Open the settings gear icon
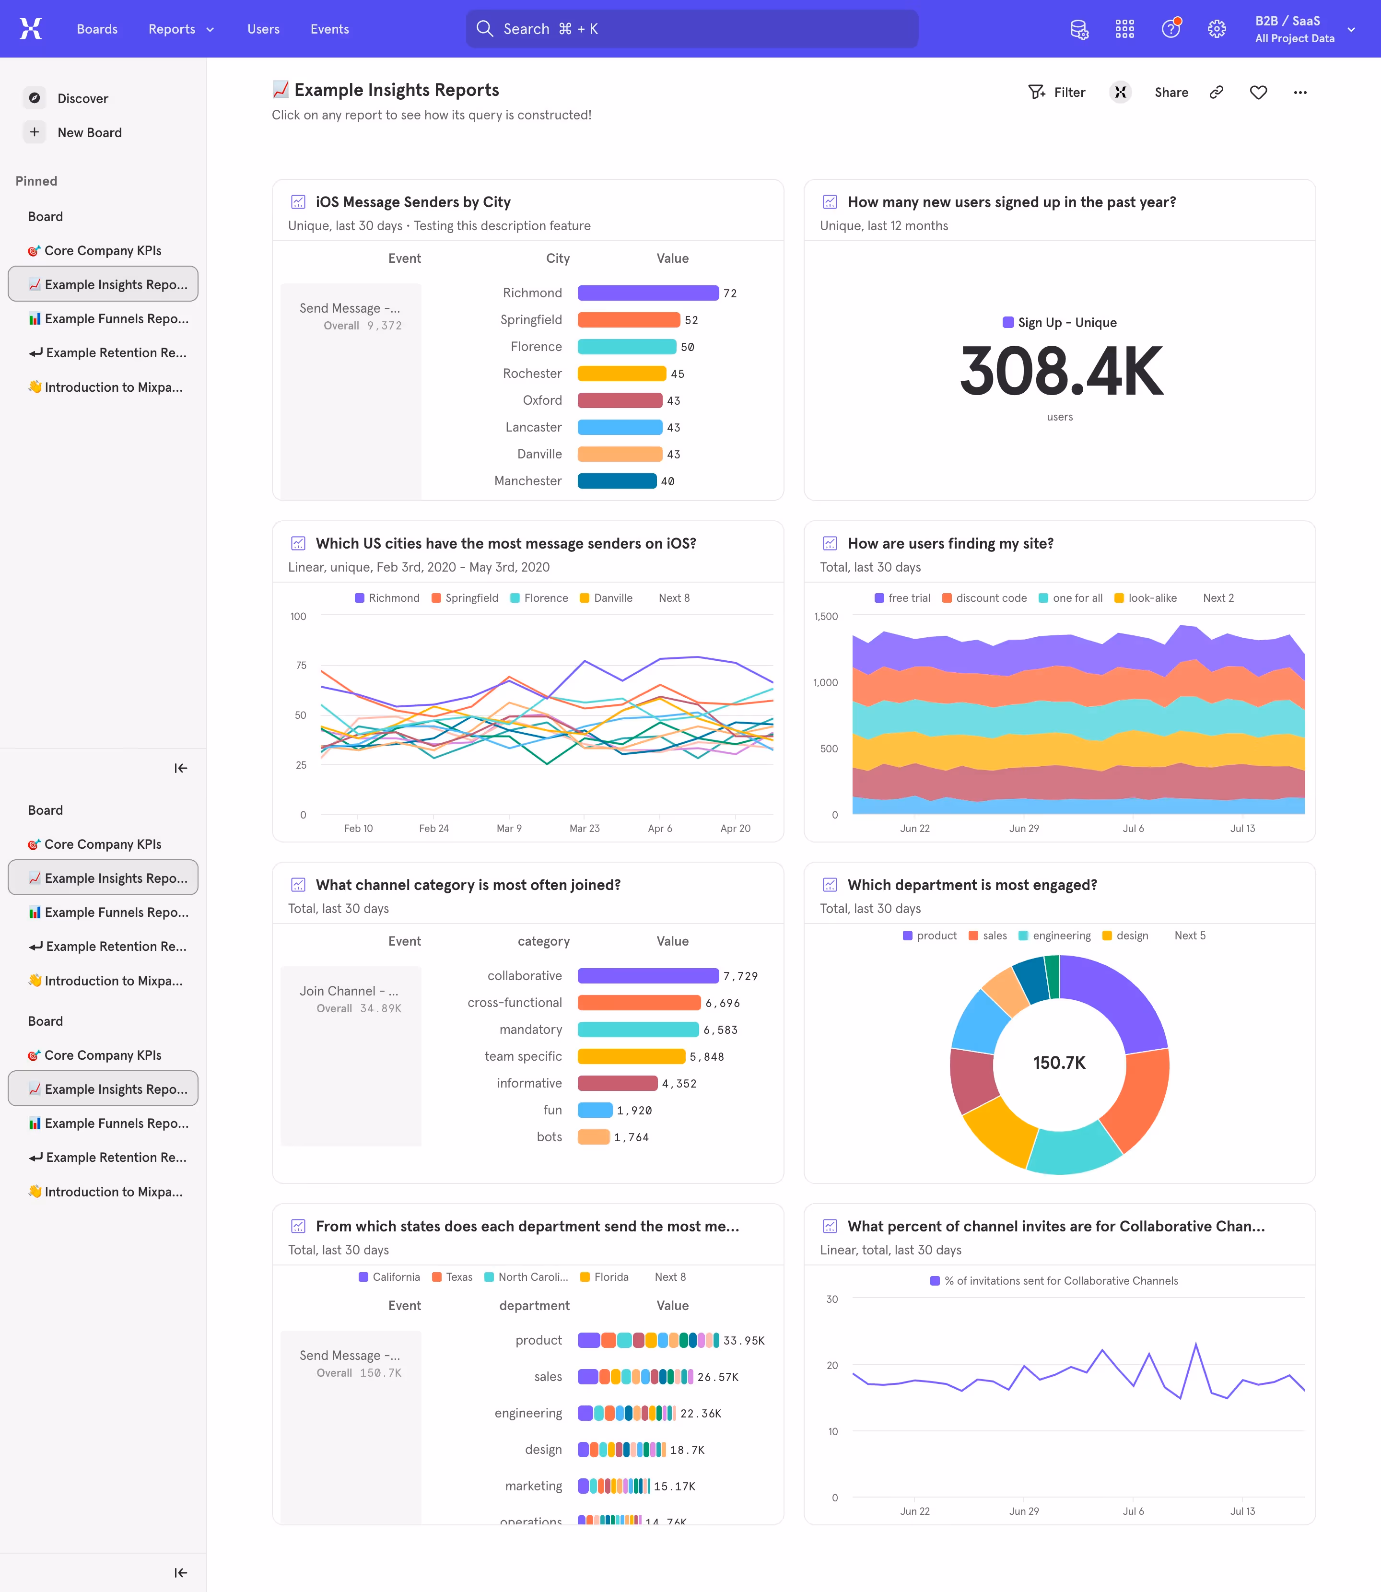The height and width of the screenshot is (1592, 1381). coord(1217,28)
